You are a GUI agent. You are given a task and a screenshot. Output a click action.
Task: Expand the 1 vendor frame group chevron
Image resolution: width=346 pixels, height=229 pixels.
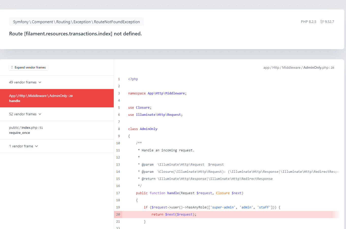37,146
